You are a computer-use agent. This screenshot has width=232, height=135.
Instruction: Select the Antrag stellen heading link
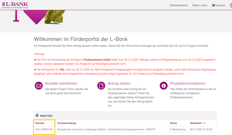click(x=119, y=83)
